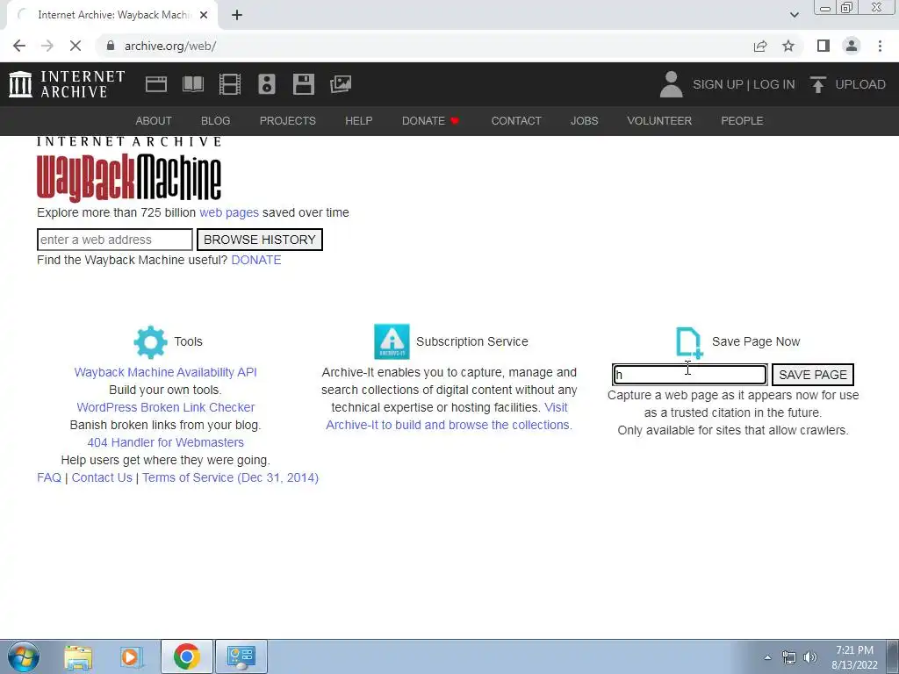The height and width of the screenshot is (674, 899).
Task: Click the user avatar icon
Action: pyautogui.click(x=671, y=84)
